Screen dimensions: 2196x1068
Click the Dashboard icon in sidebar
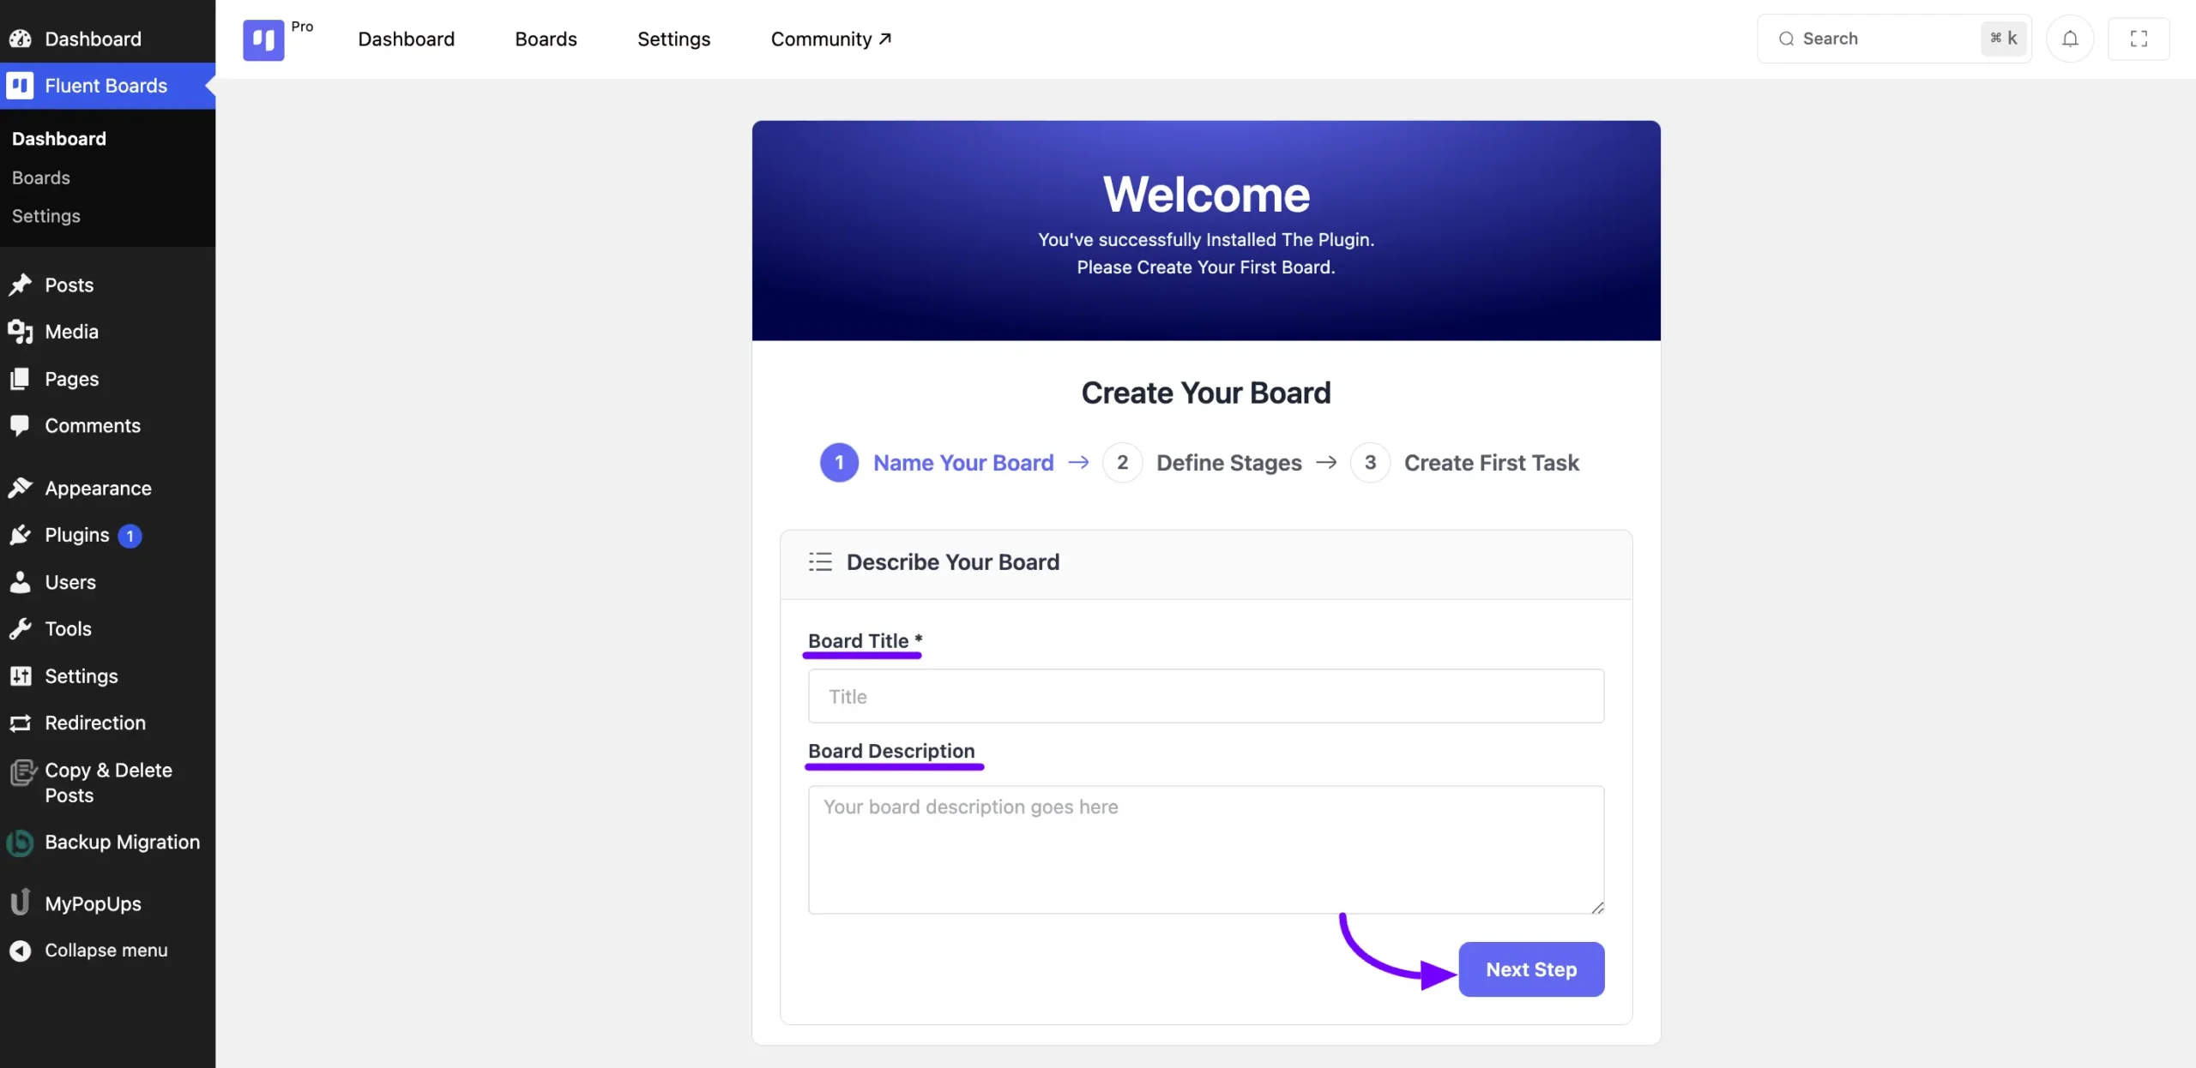[x=22, y=38]
